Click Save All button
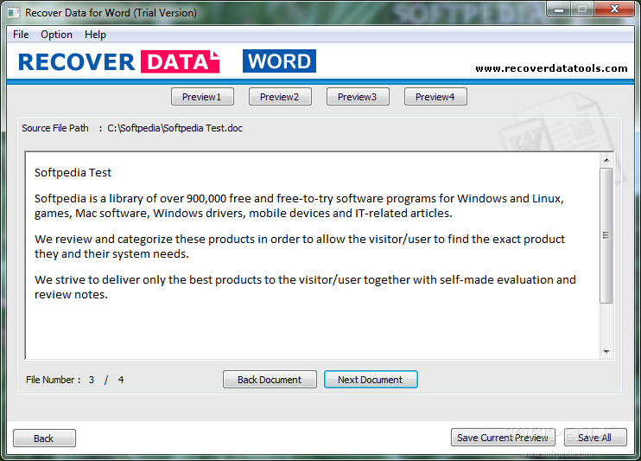Image resolution: width=641 pixels, height=461 pixels. [x=595, y=438]
